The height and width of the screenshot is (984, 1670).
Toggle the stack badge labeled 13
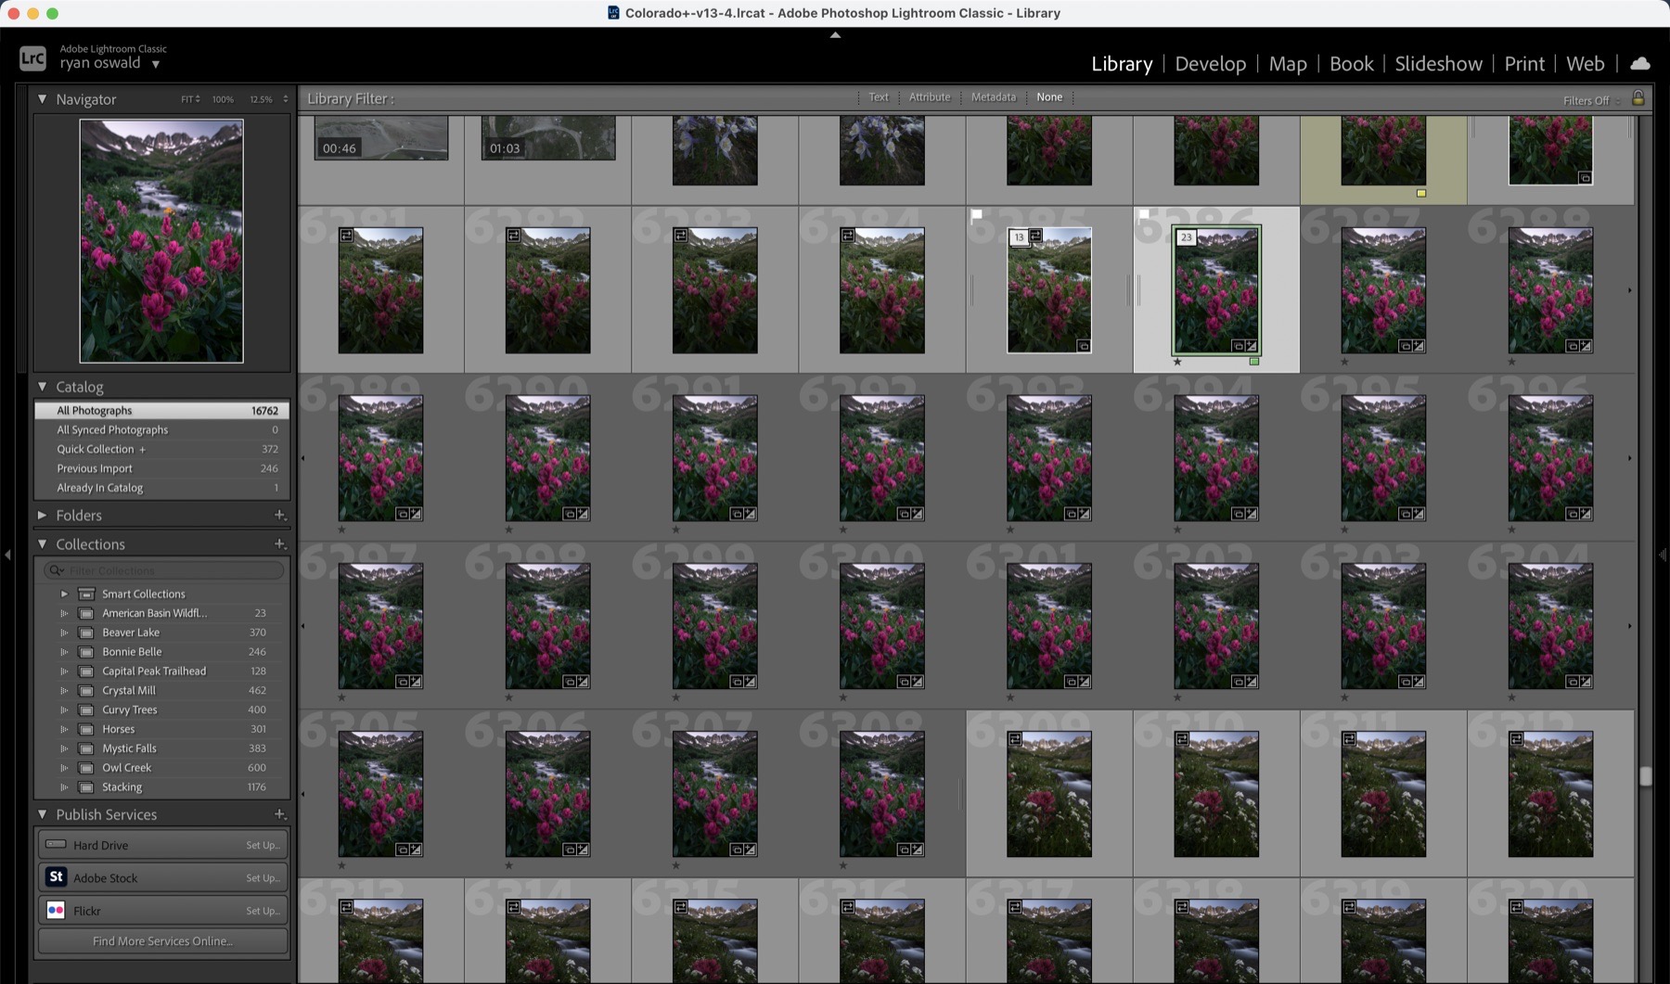point(1019,237)
